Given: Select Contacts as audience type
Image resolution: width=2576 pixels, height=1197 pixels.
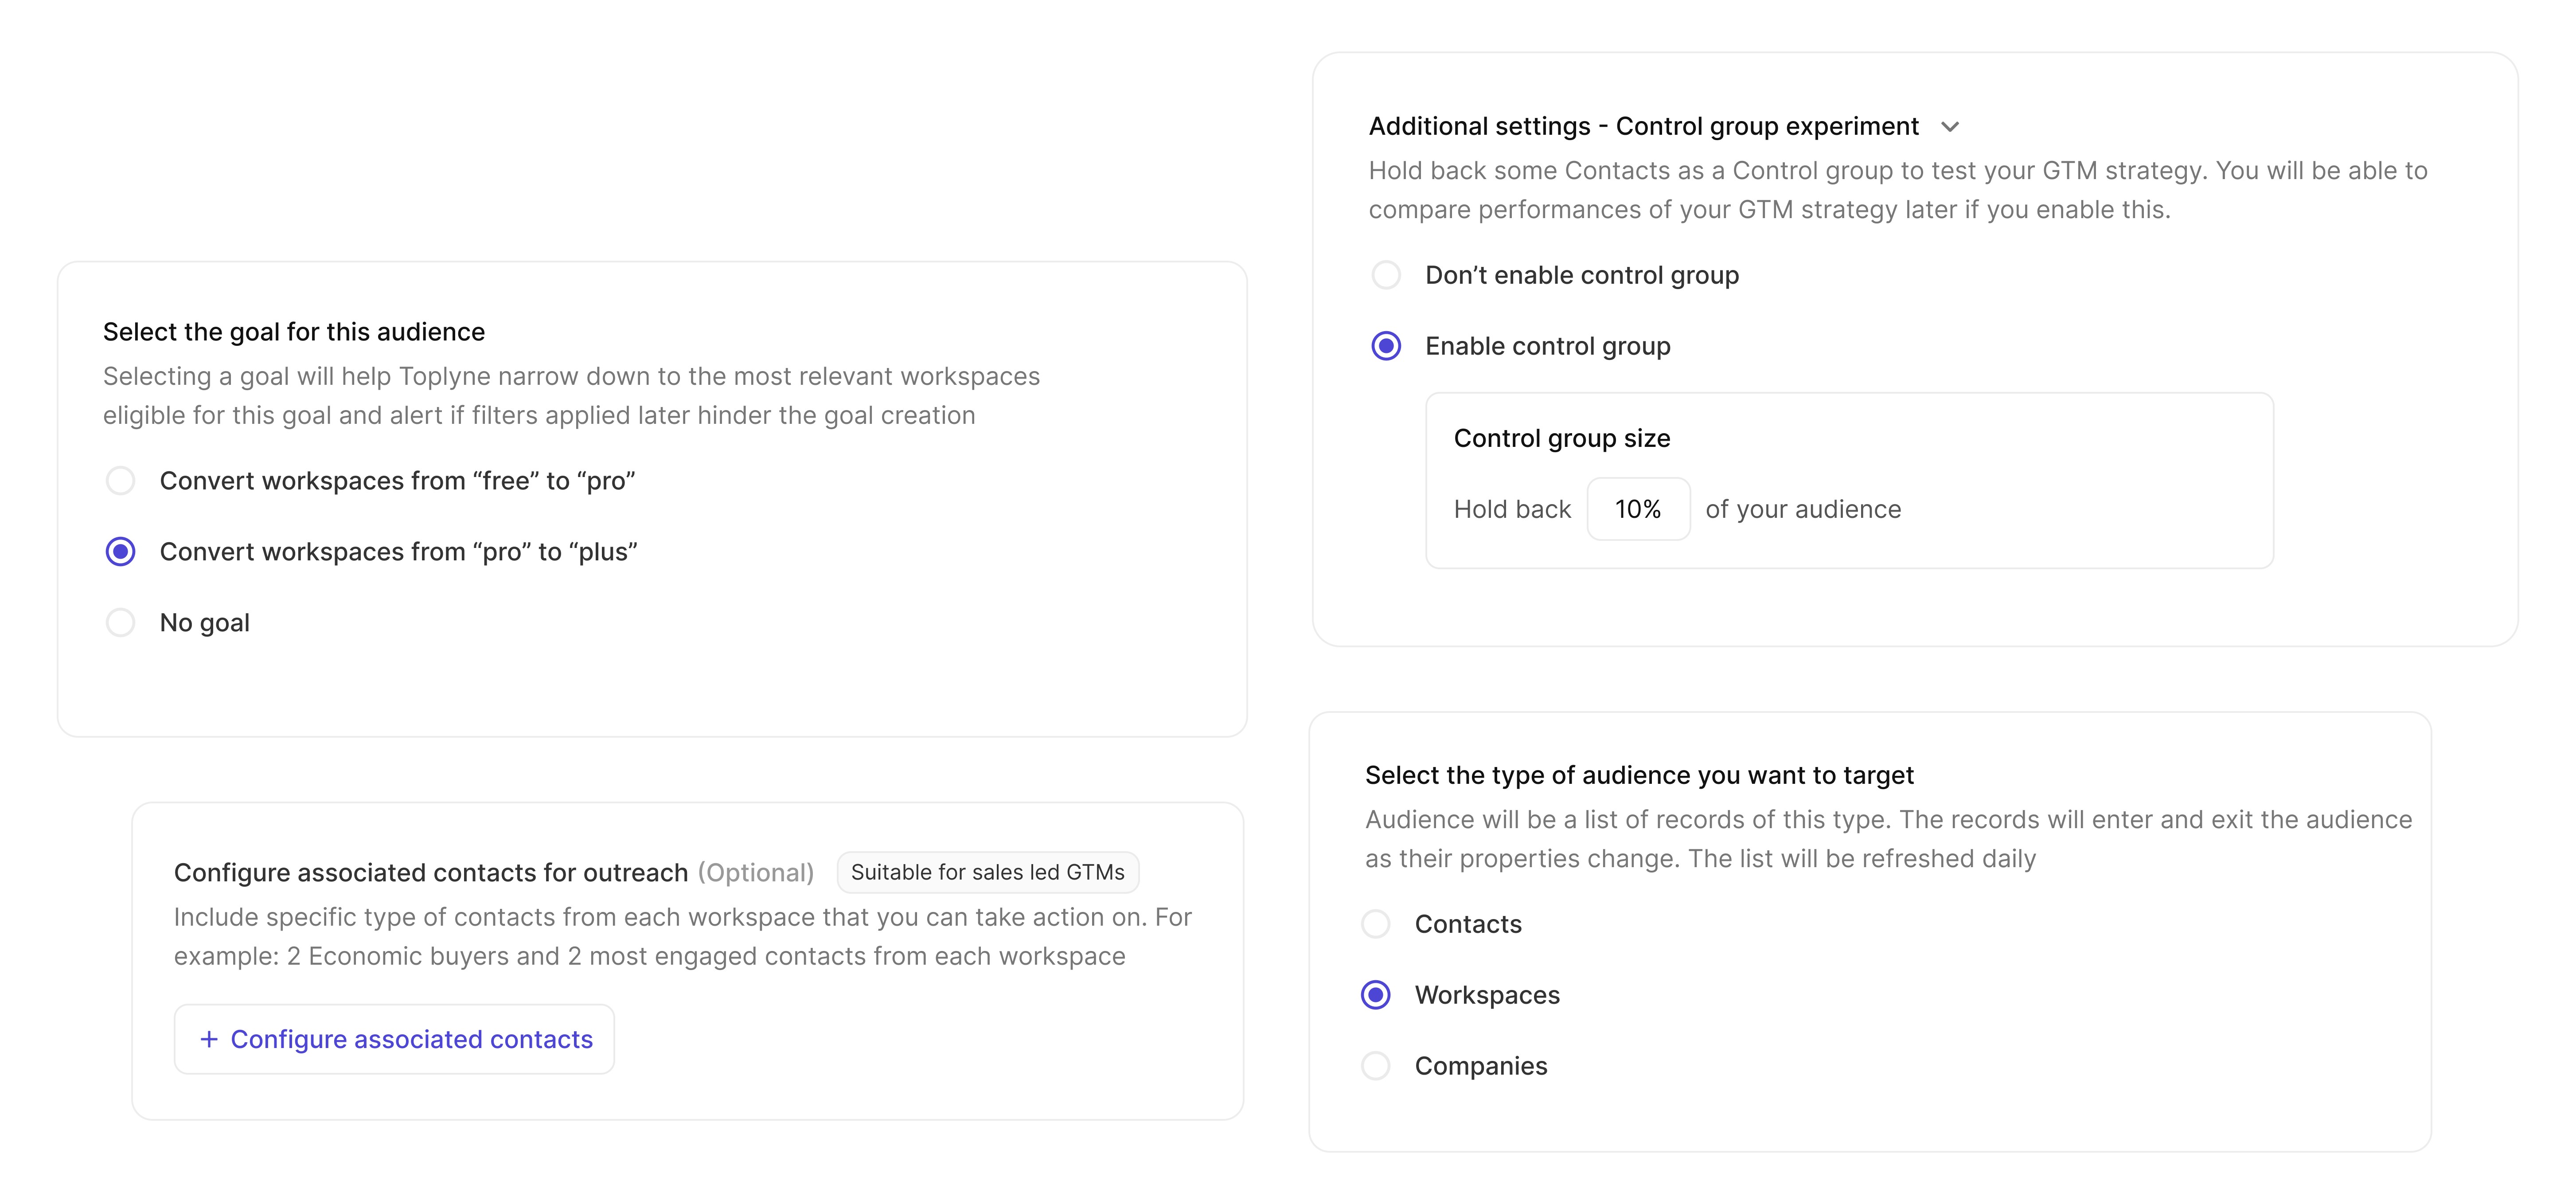Looking at the screenshot, I should (x=1376, y=924).
